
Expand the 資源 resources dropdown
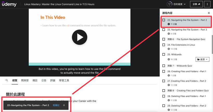(x=202, y=59)
